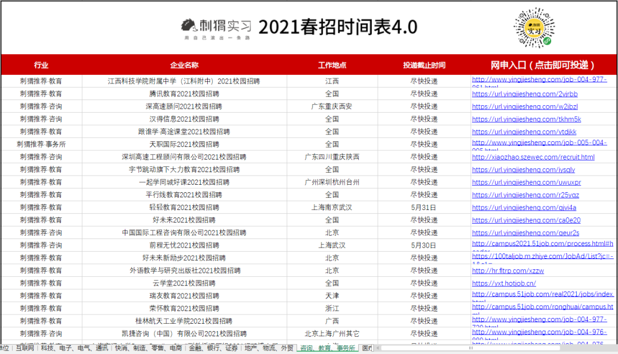Open the yxt.hotjob.cn link
This screenshot has height=354, width=618.
504,283
